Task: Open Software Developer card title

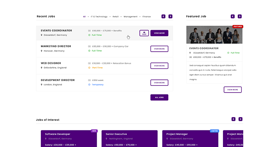Action: coord(57,134)
